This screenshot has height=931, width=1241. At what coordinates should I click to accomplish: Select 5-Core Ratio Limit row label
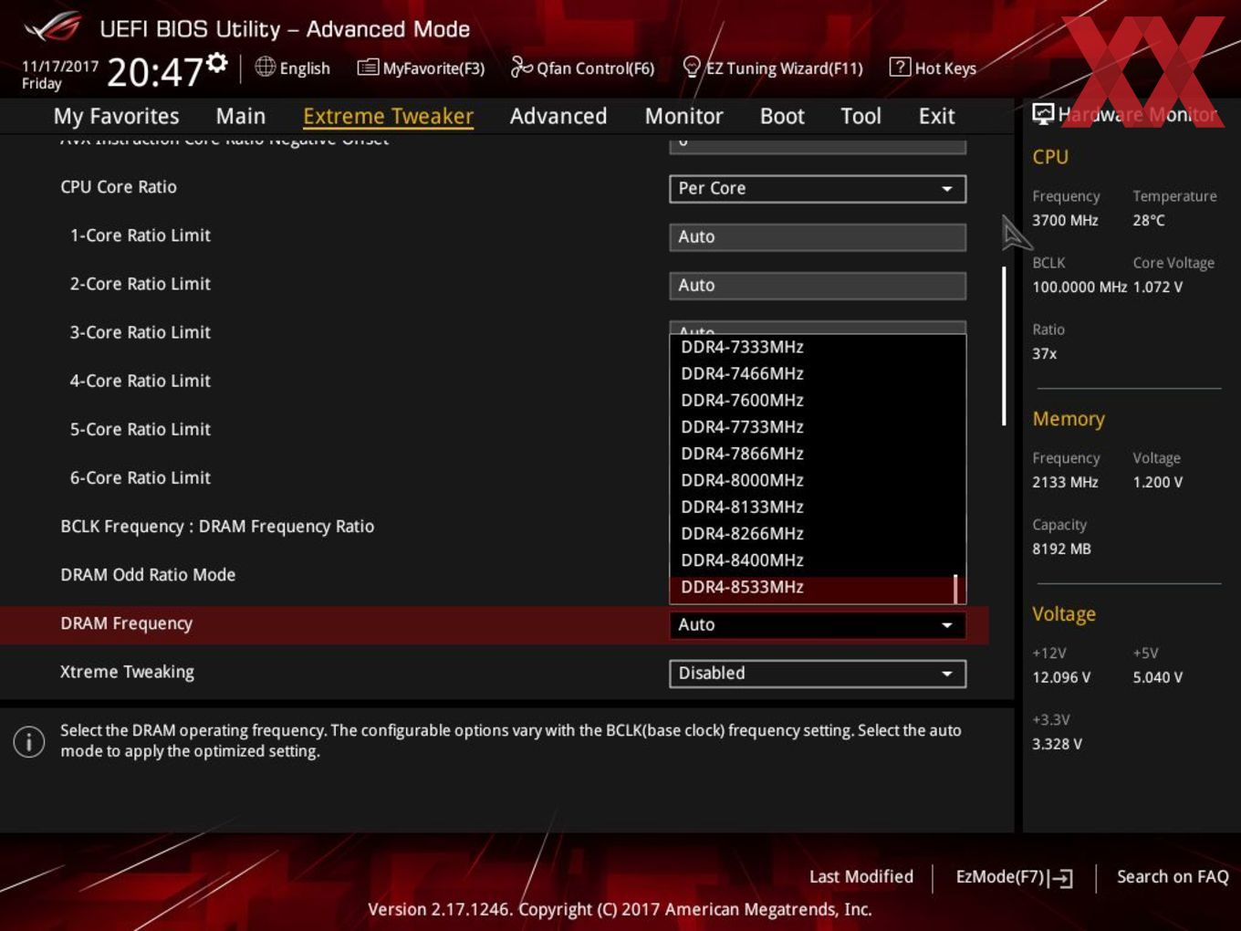tap(141, 428)
